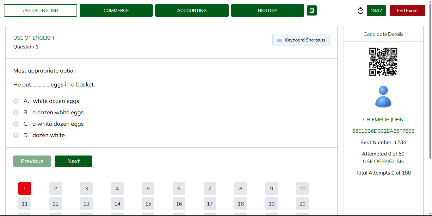
Task: Open the calculator icon
Action: coord(312,10)
